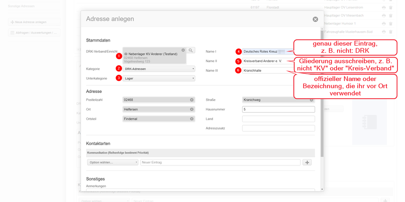Clear the Ortsteil Findemal field
Image resolution: width=405 pixels, height=202 pixels.
pos(192,119)
